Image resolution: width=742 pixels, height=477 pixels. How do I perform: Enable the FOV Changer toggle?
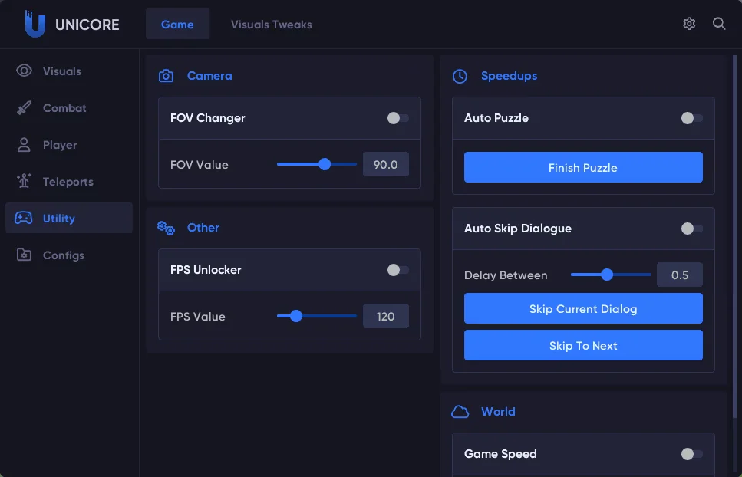pos(397,118)
